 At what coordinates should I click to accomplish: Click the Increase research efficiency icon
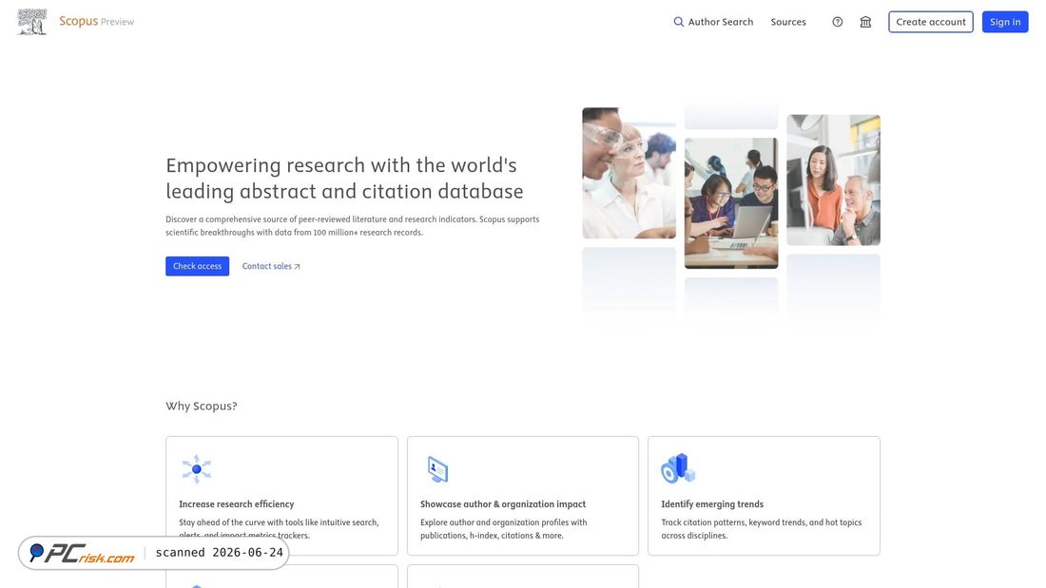click(x=196, y=469)
